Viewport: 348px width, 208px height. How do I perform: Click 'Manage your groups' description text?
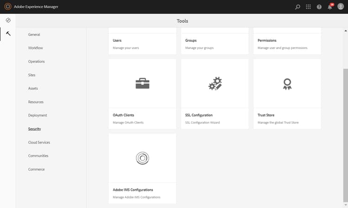pyautogui.click(x=200, y=48)
